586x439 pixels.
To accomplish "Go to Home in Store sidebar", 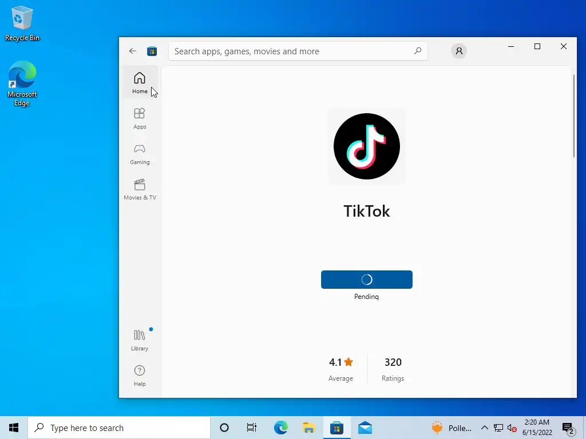I will pyautogui.click(x=140, y=82).
